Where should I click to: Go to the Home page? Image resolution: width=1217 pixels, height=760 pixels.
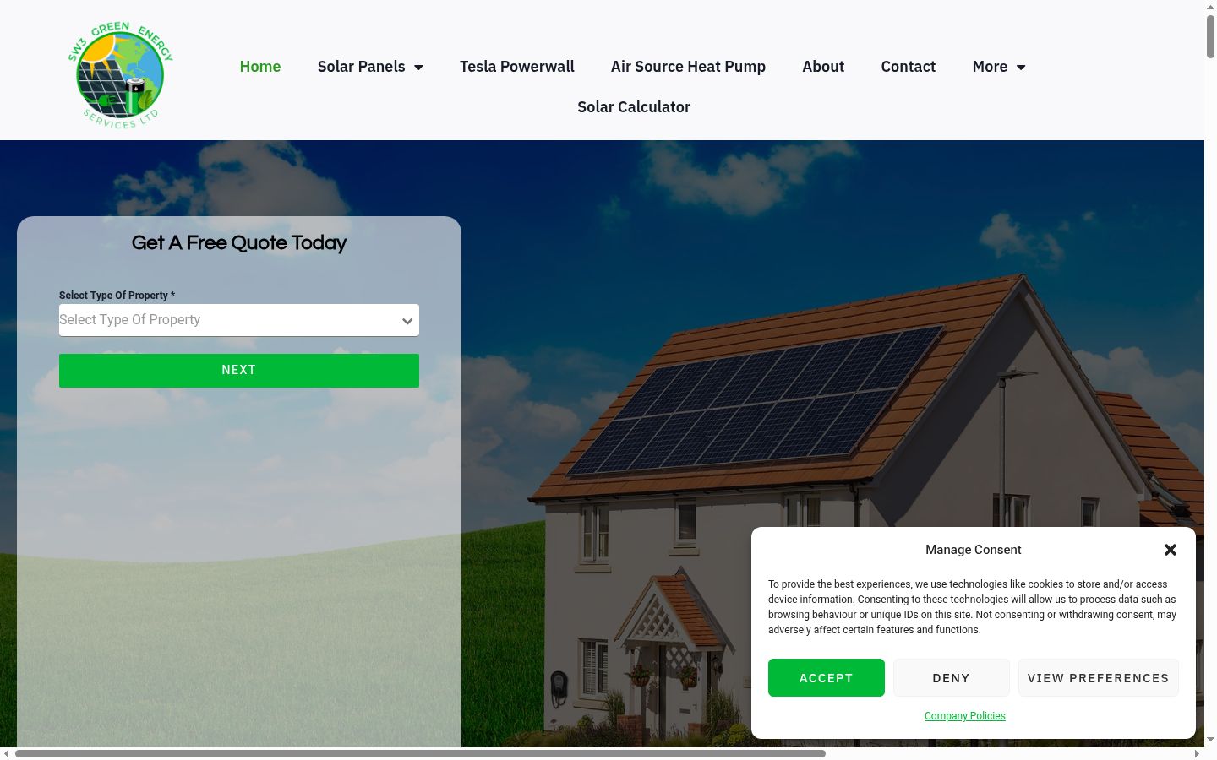pyautogui.click(x=260, y=67)
